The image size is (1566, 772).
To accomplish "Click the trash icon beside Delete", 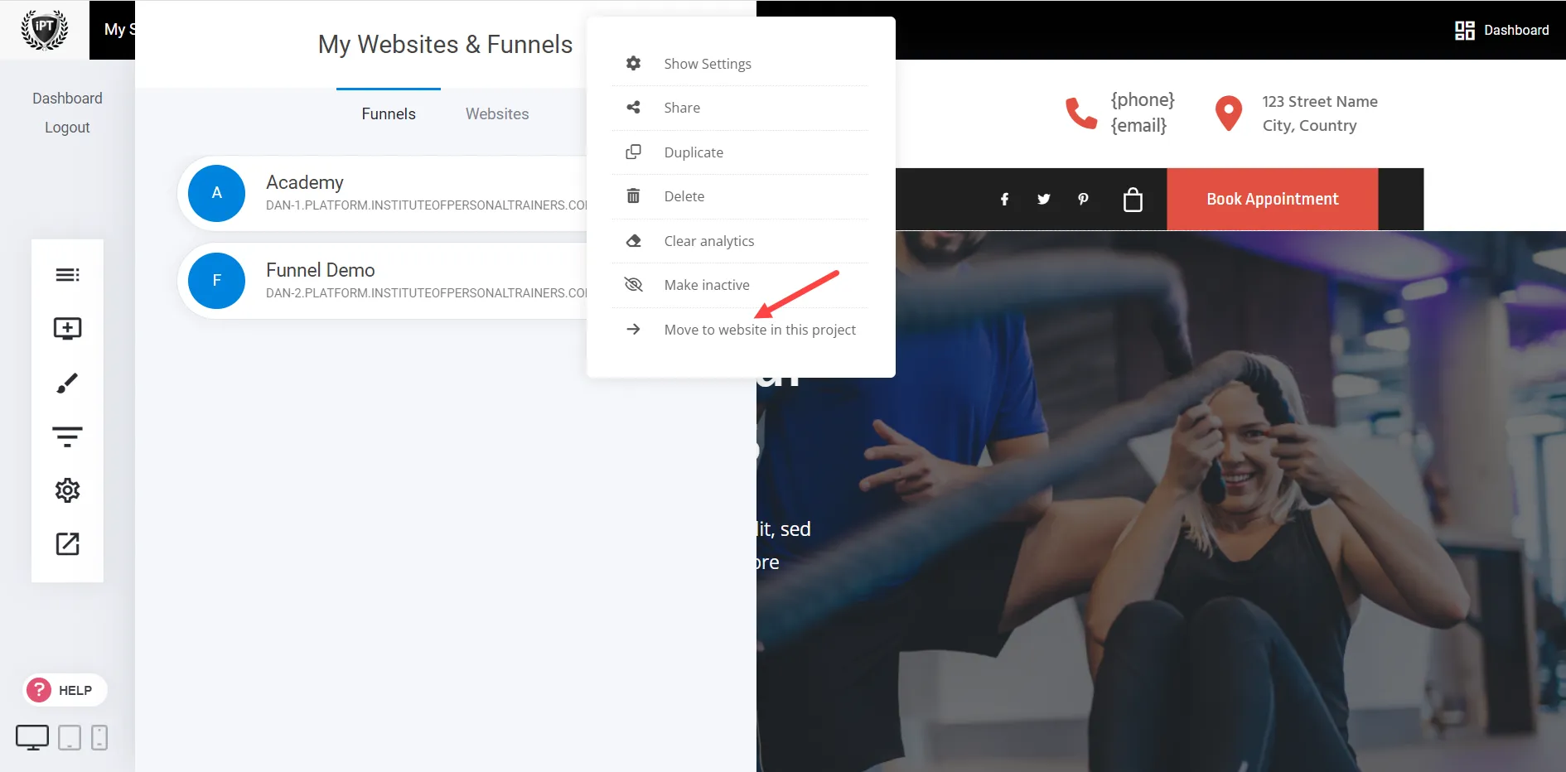I will pyautogui.click(x=633, y=196).
